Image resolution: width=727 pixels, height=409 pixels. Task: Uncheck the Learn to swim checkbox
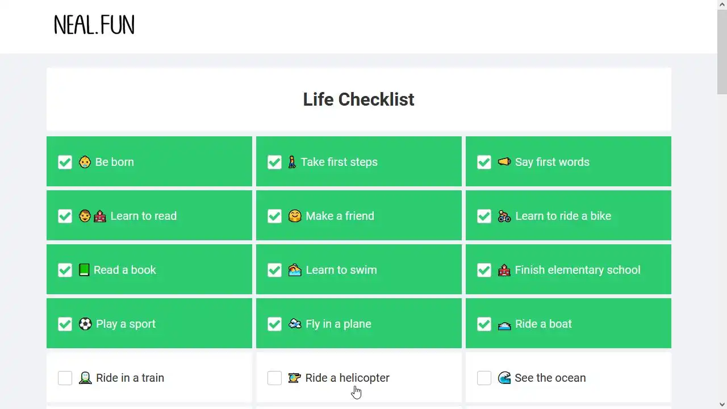click(x=275, y=270)
